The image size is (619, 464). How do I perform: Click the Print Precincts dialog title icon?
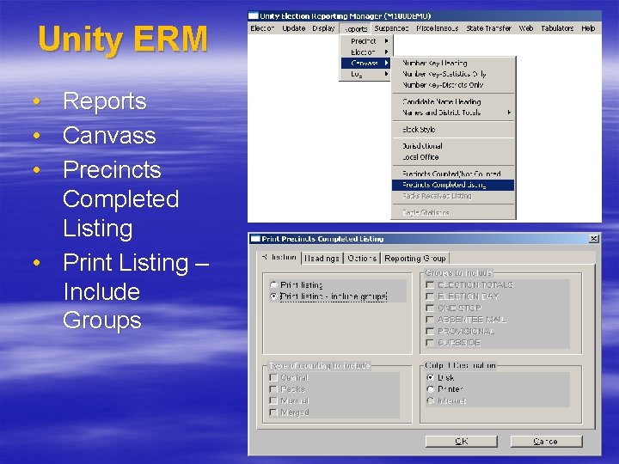coord(256,239)
